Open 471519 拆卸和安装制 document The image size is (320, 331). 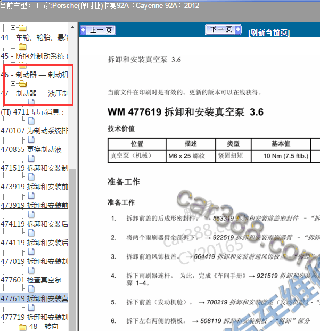[35, 168]
